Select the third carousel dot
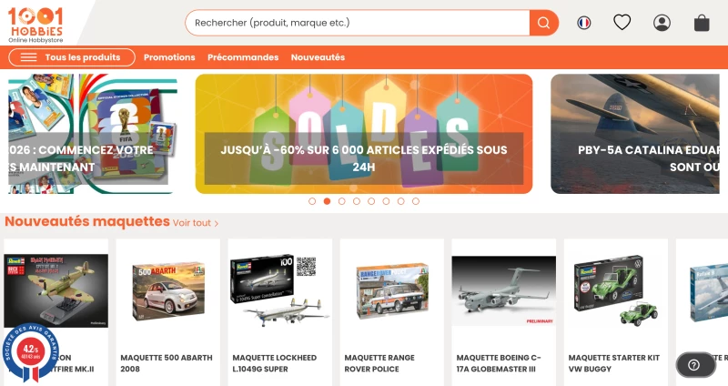This screenshot has width=728, height=386. 342,201
